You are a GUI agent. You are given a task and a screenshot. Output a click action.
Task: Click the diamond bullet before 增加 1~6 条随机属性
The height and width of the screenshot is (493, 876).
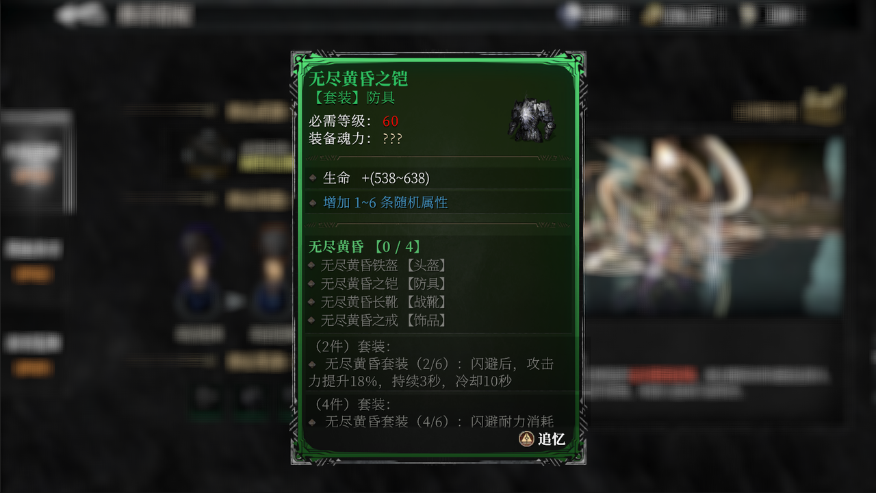[313, 203]
